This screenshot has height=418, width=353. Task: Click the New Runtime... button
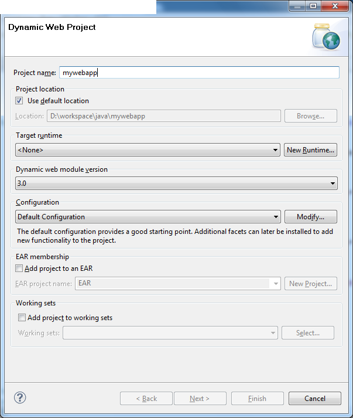[310, 150]
